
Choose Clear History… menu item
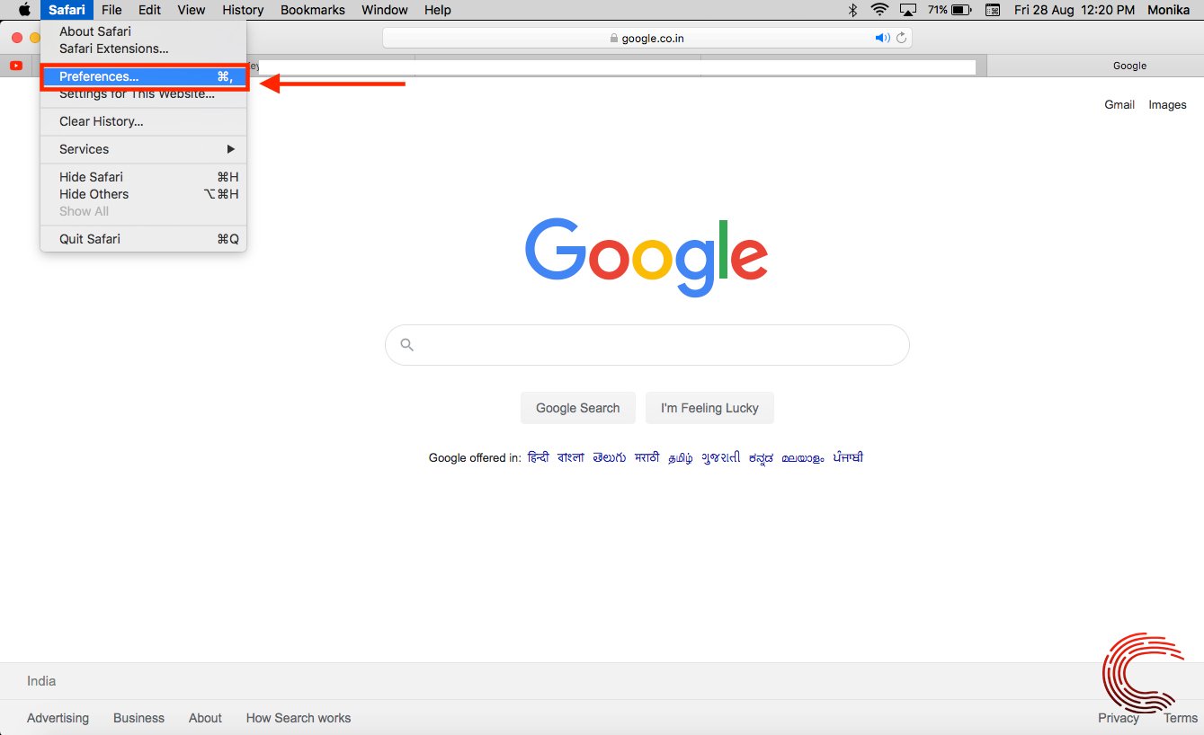coord(143,121)
